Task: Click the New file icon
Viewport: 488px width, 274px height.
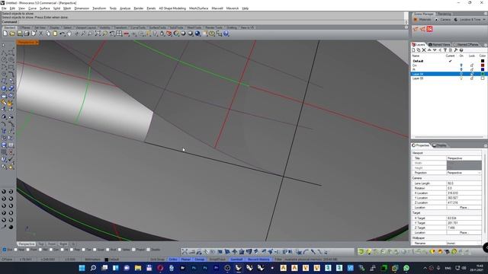Action: 5,33
